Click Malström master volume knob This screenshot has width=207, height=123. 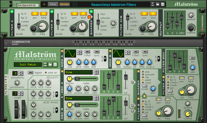187,114
